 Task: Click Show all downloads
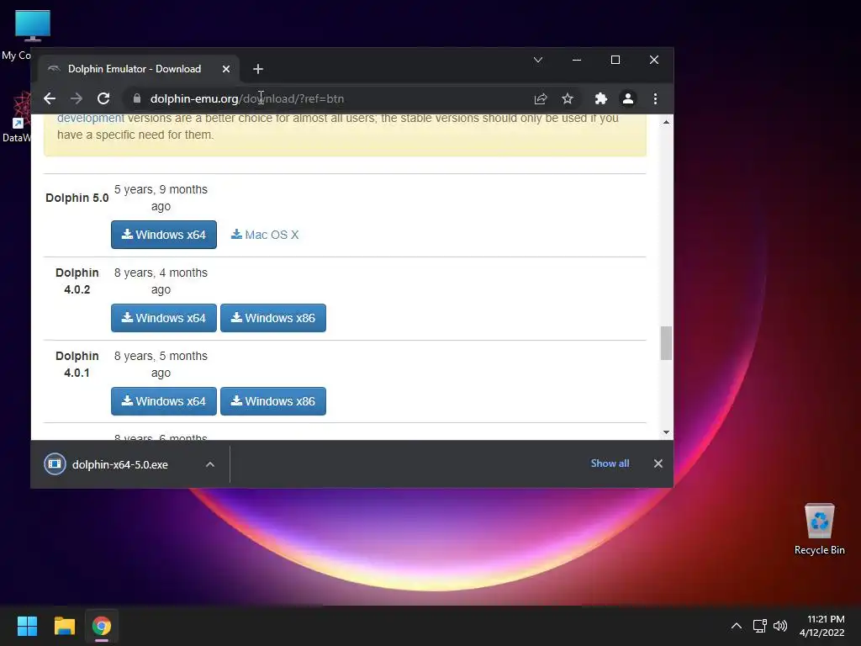[x=610, y=463]
